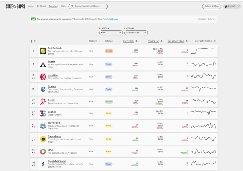Click the Media tag in TravelFeed row
The image size is (243, 171).
click(x=108, y=126)
